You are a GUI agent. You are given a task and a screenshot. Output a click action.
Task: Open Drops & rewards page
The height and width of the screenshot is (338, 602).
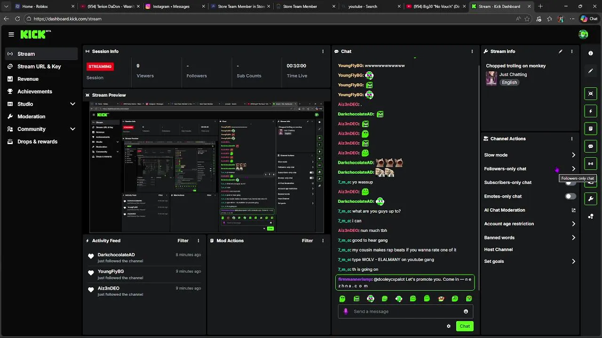pyautogui.click(x=41, y=141)
